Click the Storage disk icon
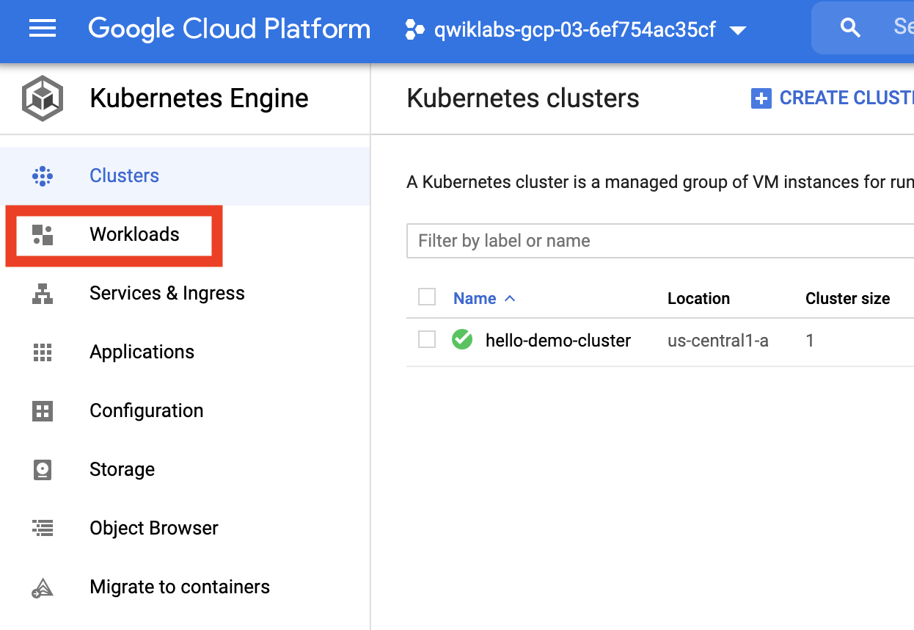Viewport: 914px width, 630px height. coord(43,470)
